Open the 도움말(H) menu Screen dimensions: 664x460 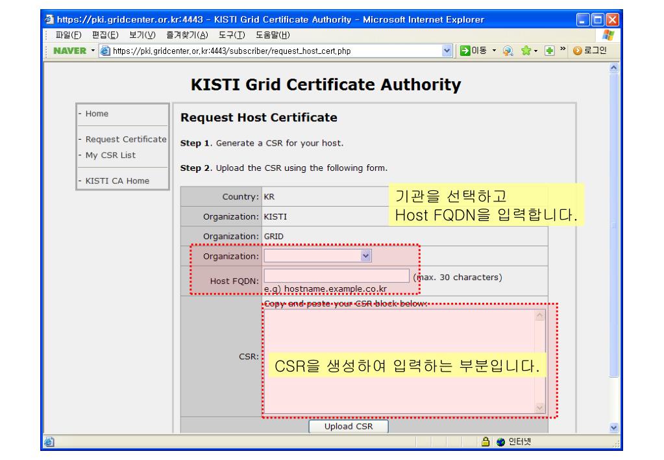tap(273, 35)
